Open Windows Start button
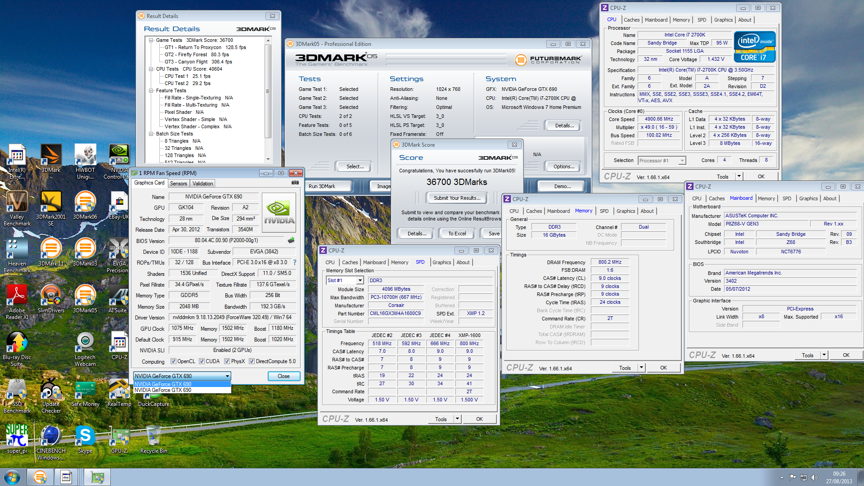This screenshot has height=486, width=864. tap(12, 477)
